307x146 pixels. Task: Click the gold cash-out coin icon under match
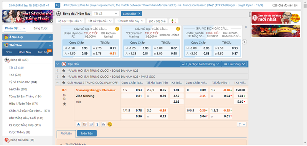(110, 124)
